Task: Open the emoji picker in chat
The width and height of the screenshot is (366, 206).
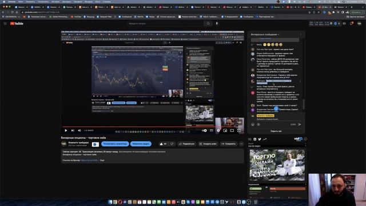Action: [x=253, y=125]
